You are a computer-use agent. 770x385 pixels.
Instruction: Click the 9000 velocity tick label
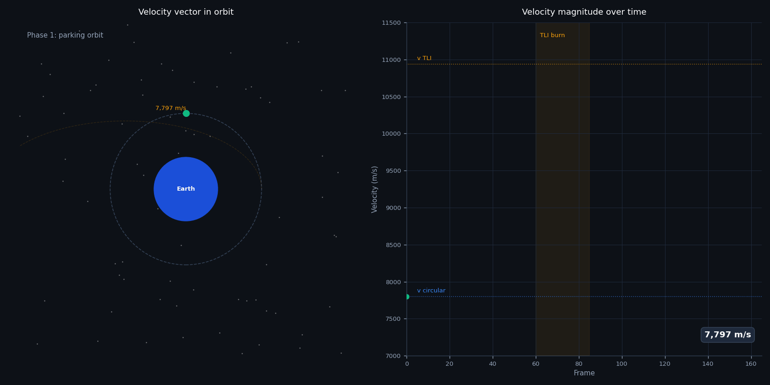pyautogui.click(x=392, y=208)
